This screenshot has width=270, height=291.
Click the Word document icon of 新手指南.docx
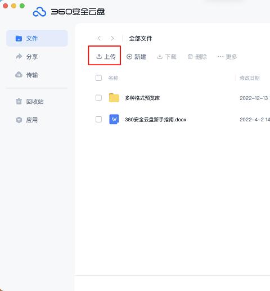tap(114, 119)
